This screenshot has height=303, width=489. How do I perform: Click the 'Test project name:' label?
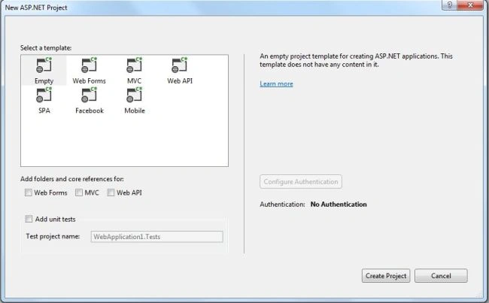[53, 236]
